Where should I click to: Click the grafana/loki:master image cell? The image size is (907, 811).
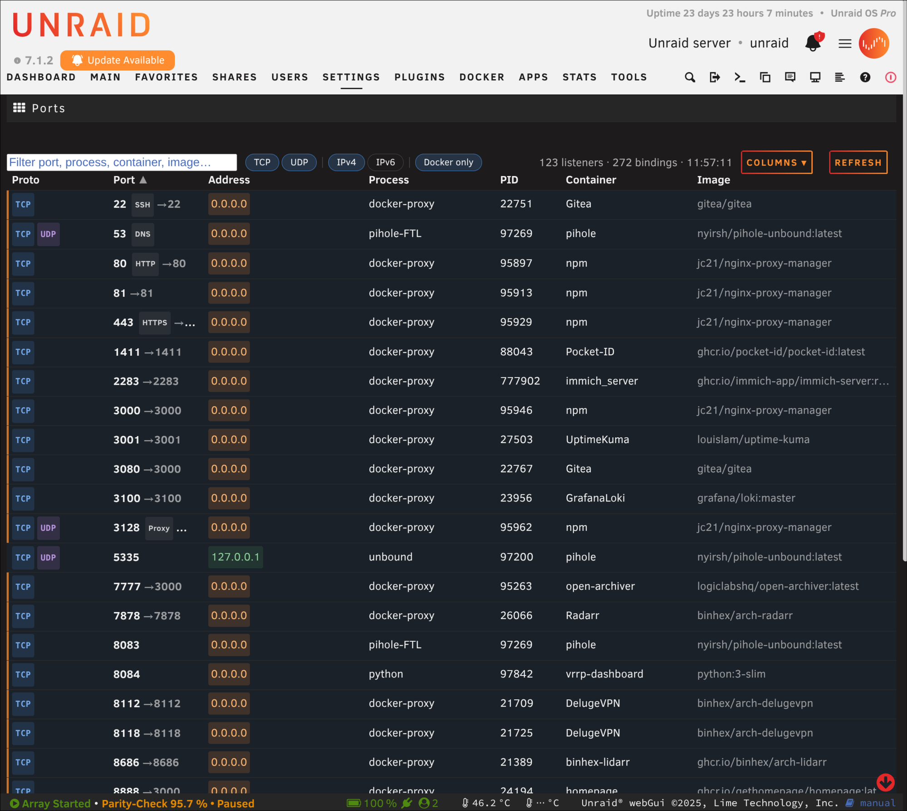coord(746,498)
